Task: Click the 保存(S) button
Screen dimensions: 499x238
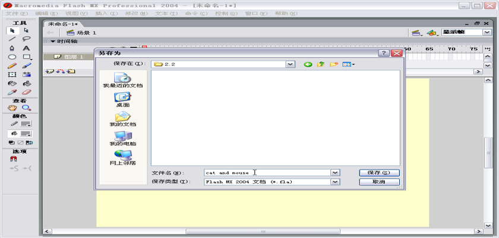Action: [x=380, y=173]
